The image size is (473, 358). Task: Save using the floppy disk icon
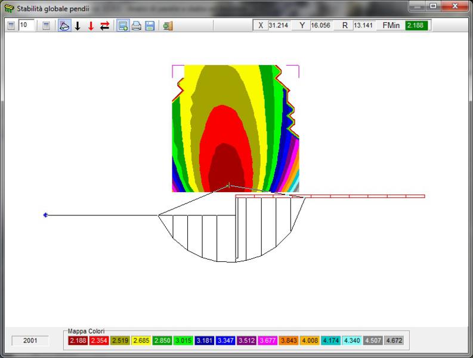[x=150, y=26]
